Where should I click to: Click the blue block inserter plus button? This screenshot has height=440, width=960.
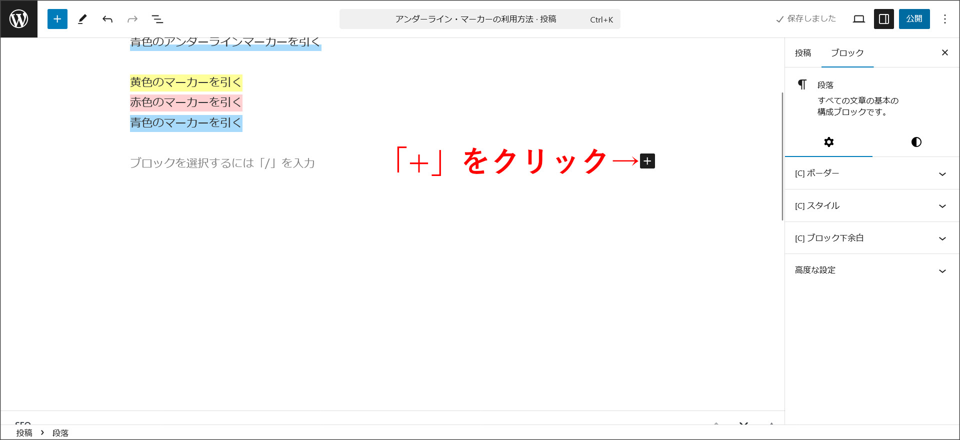(57, 19)
